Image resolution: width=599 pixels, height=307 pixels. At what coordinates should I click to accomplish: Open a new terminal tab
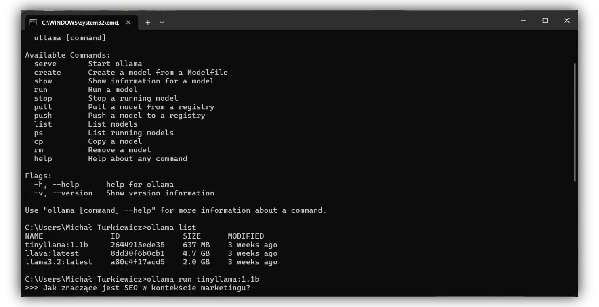coord(148,23)
